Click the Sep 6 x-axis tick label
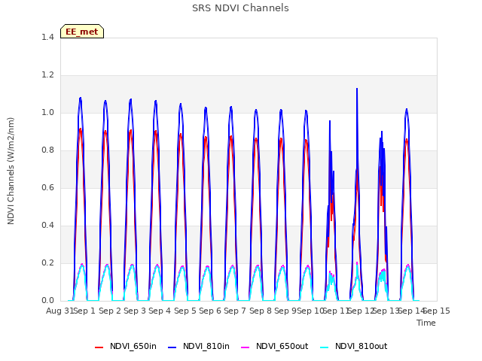The width and height of the screenshot is (482, 361). (210, 311)
